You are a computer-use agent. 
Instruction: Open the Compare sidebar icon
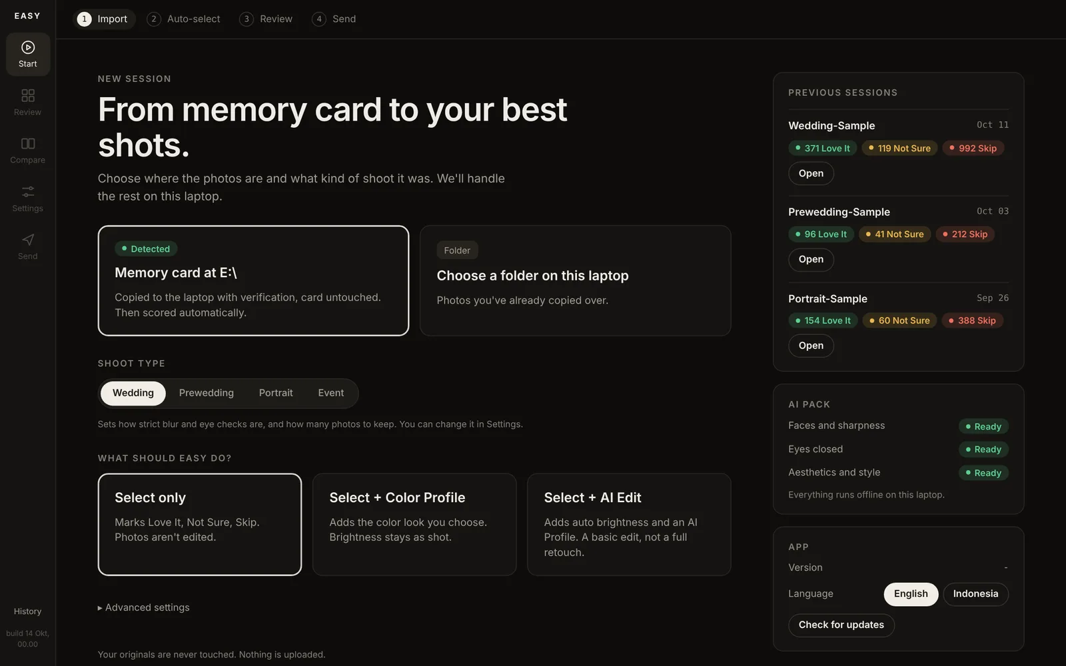pos(28,151)
